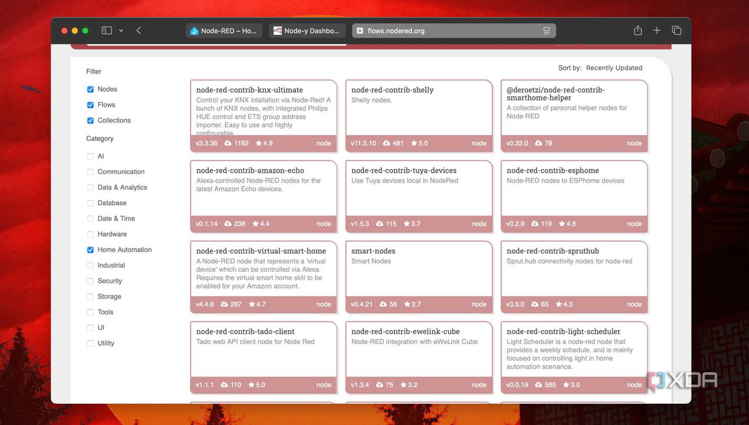
Task: Enable the Industrial category checkbox
Action: (x=90, y=265)
